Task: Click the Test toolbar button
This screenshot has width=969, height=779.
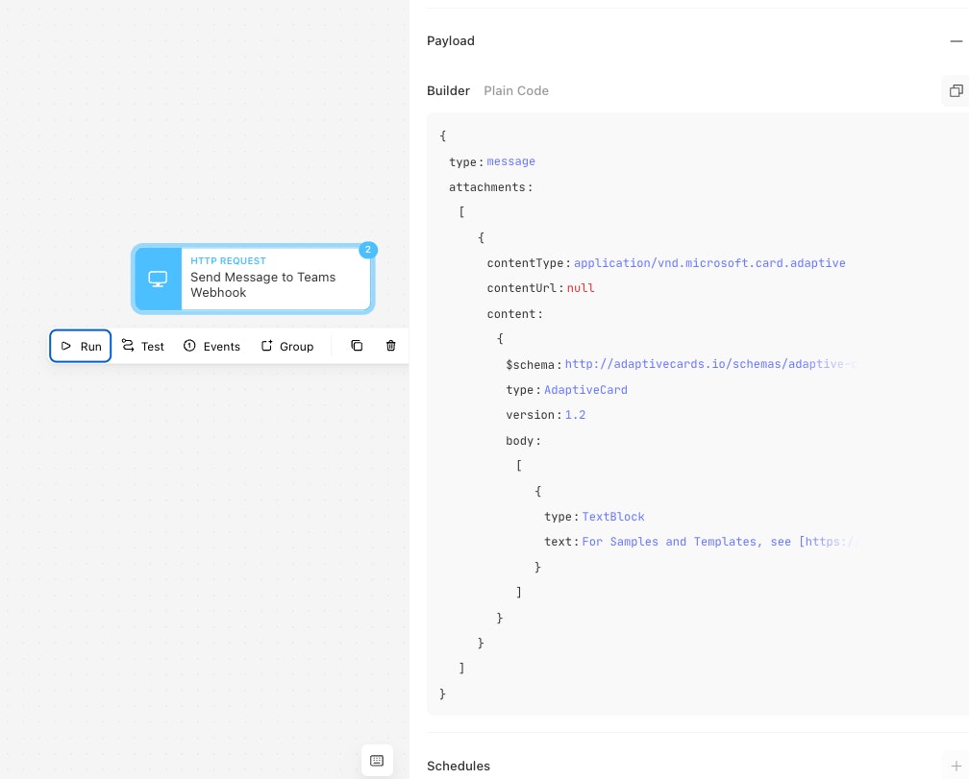Action: point(142,347)
